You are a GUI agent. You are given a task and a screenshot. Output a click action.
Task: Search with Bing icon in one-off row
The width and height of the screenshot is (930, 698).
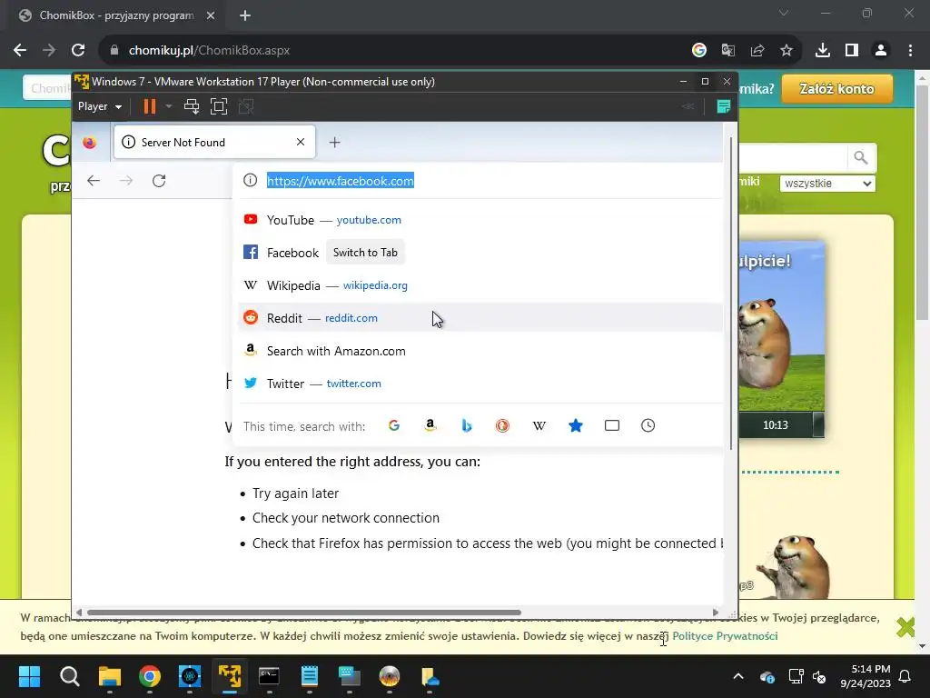point(467,425)
